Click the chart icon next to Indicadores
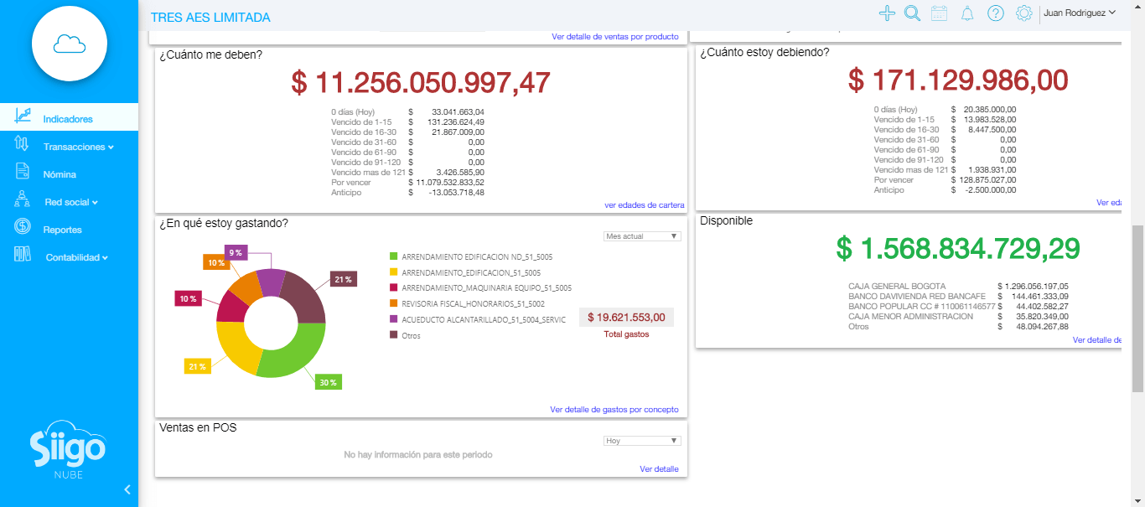 tap(24, 116)
